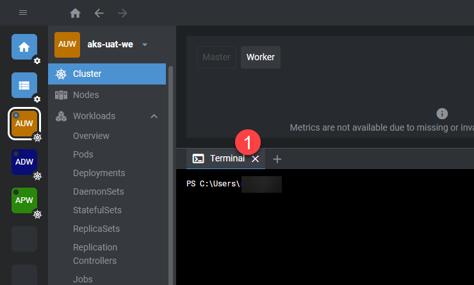Collapse the Workloads section chevron
The width and height of the screenshot is (474, 285).
tap(154, 116)
